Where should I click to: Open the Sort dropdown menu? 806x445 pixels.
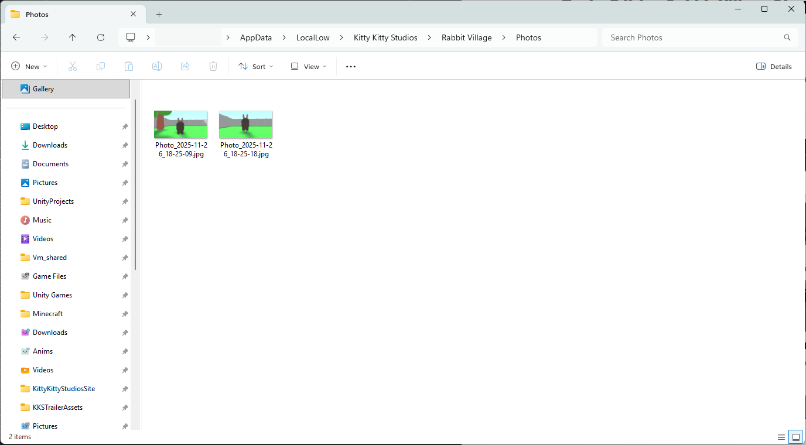click(x=256, y=67)
